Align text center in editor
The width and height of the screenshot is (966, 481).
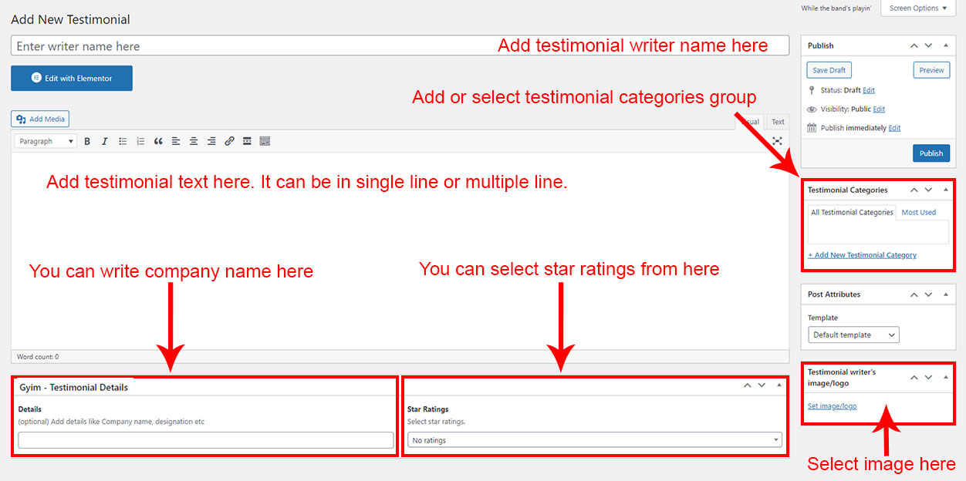tap(194, 142)
